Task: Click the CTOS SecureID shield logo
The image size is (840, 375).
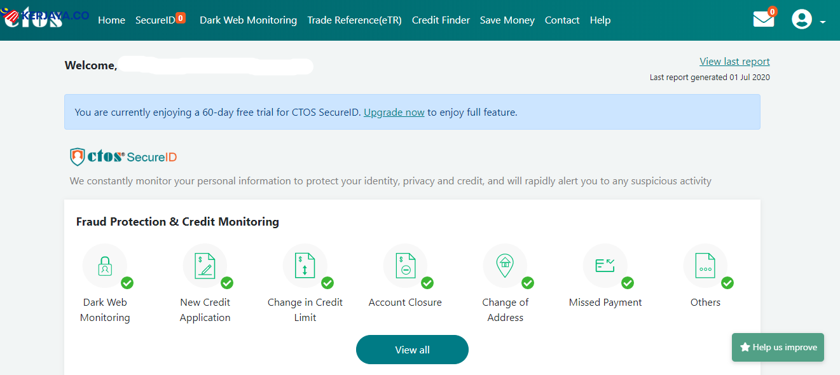Action: (78, 156)
